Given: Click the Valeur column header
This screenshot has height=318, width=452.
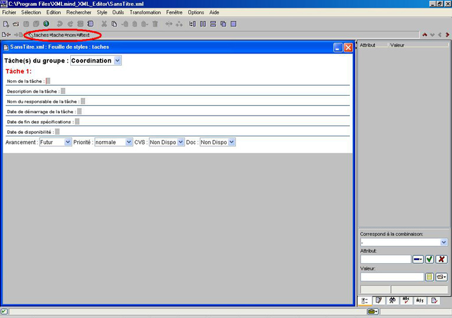Looking at the screenshot, I should tap(397, 45).
